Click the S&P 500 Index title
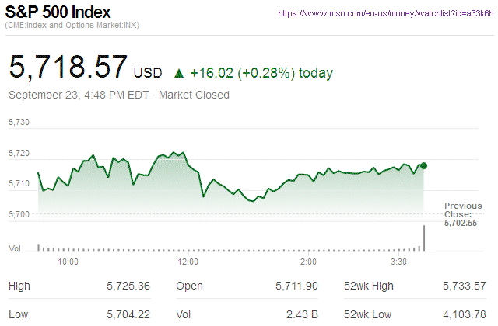498x326 pixels. coord(58,13)
